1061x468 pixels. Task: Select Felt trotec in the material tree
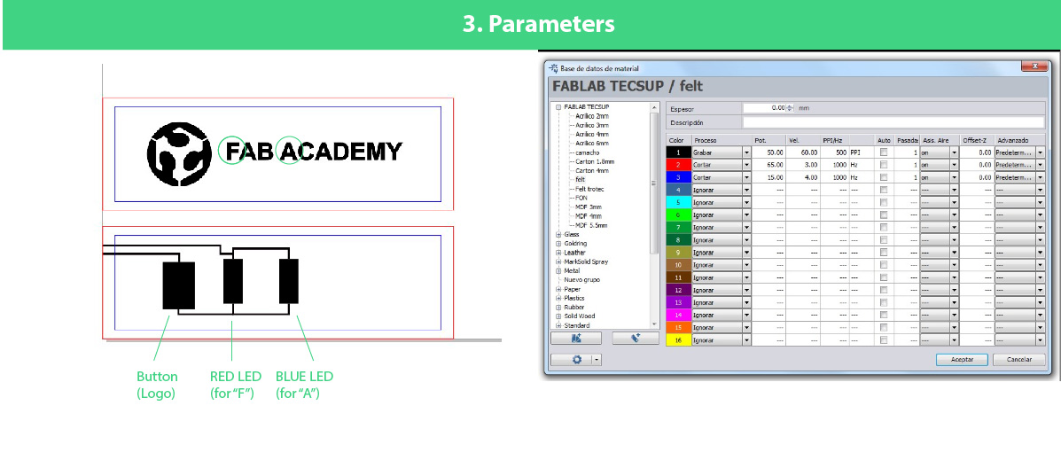point(589,189)
